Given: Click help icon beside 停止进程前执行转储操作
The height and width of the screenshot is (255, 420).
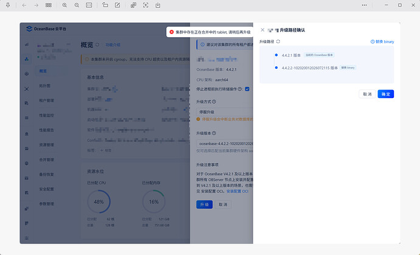Looking at the screenshot, I should [240, 89].
